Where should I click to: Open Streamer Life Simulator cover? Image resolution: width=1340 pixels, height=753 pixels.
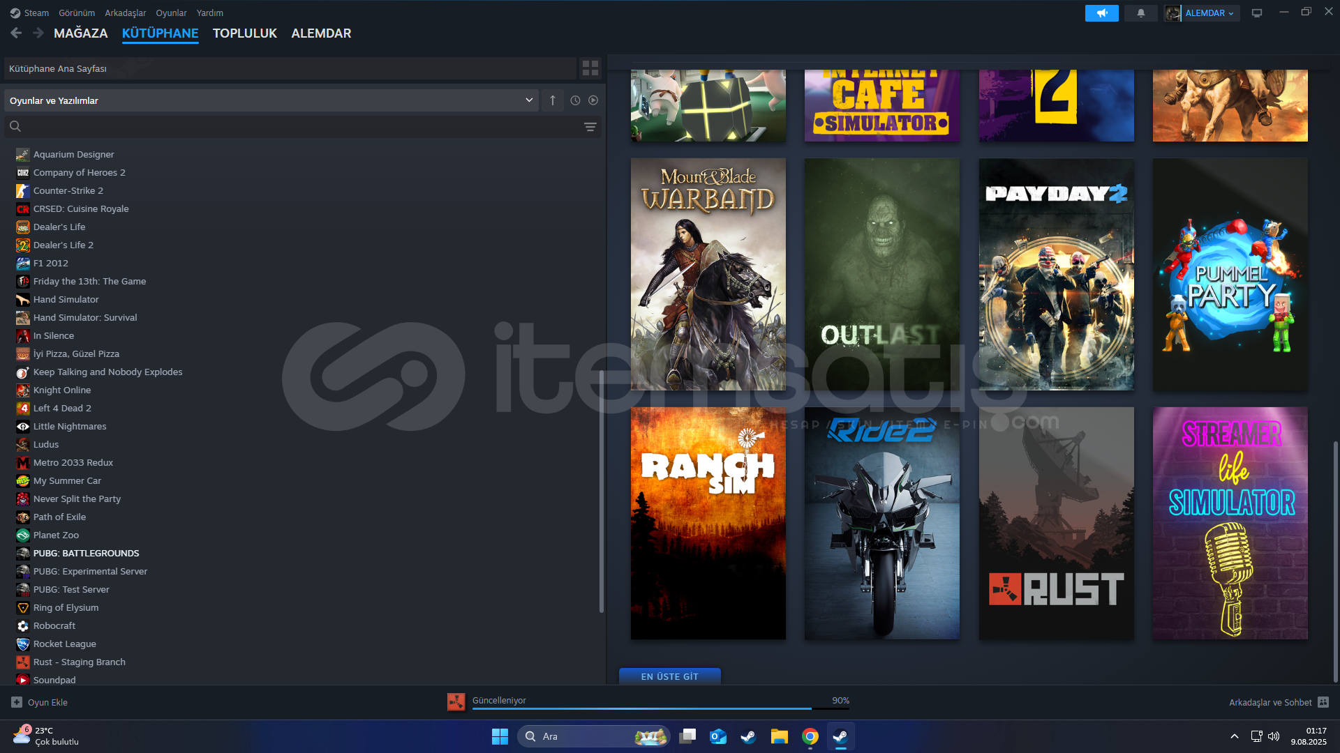click(1230, 523)
